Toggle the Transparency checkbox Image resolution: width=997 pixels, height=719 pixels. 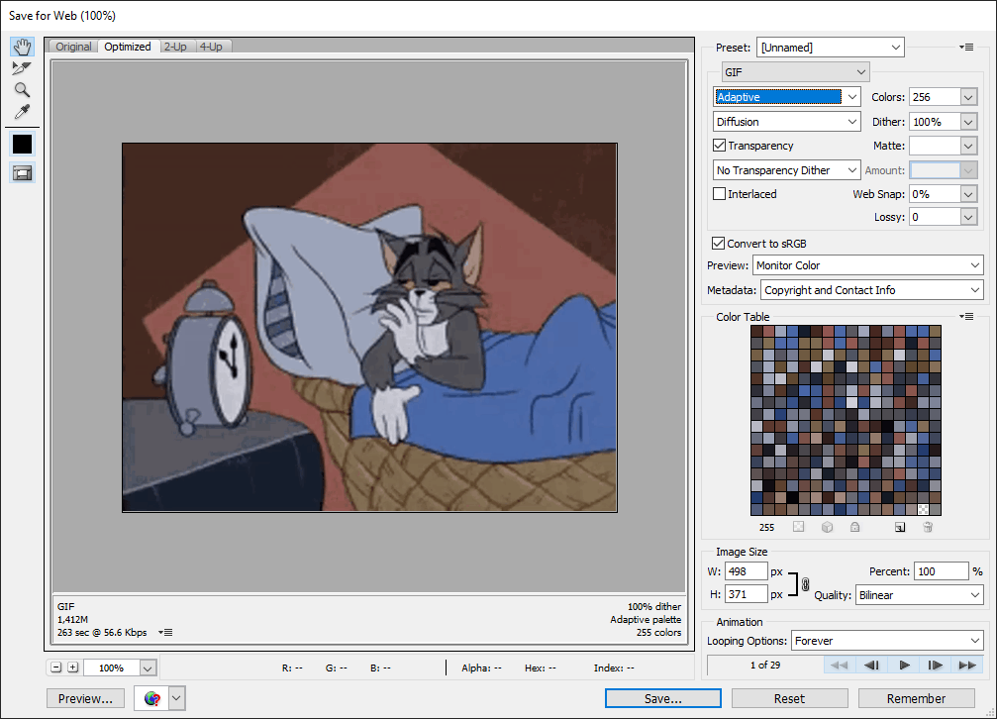pos(719,146)
